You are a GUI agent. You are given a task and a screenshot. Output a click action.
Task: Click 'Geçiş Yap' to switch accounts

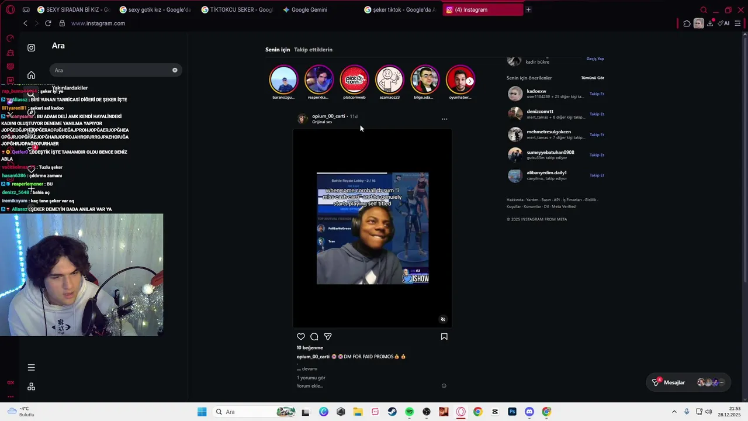[595, 59]
